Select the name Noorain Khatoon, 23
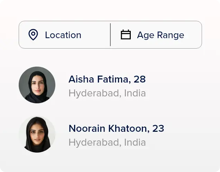 [x=116, y=129]
